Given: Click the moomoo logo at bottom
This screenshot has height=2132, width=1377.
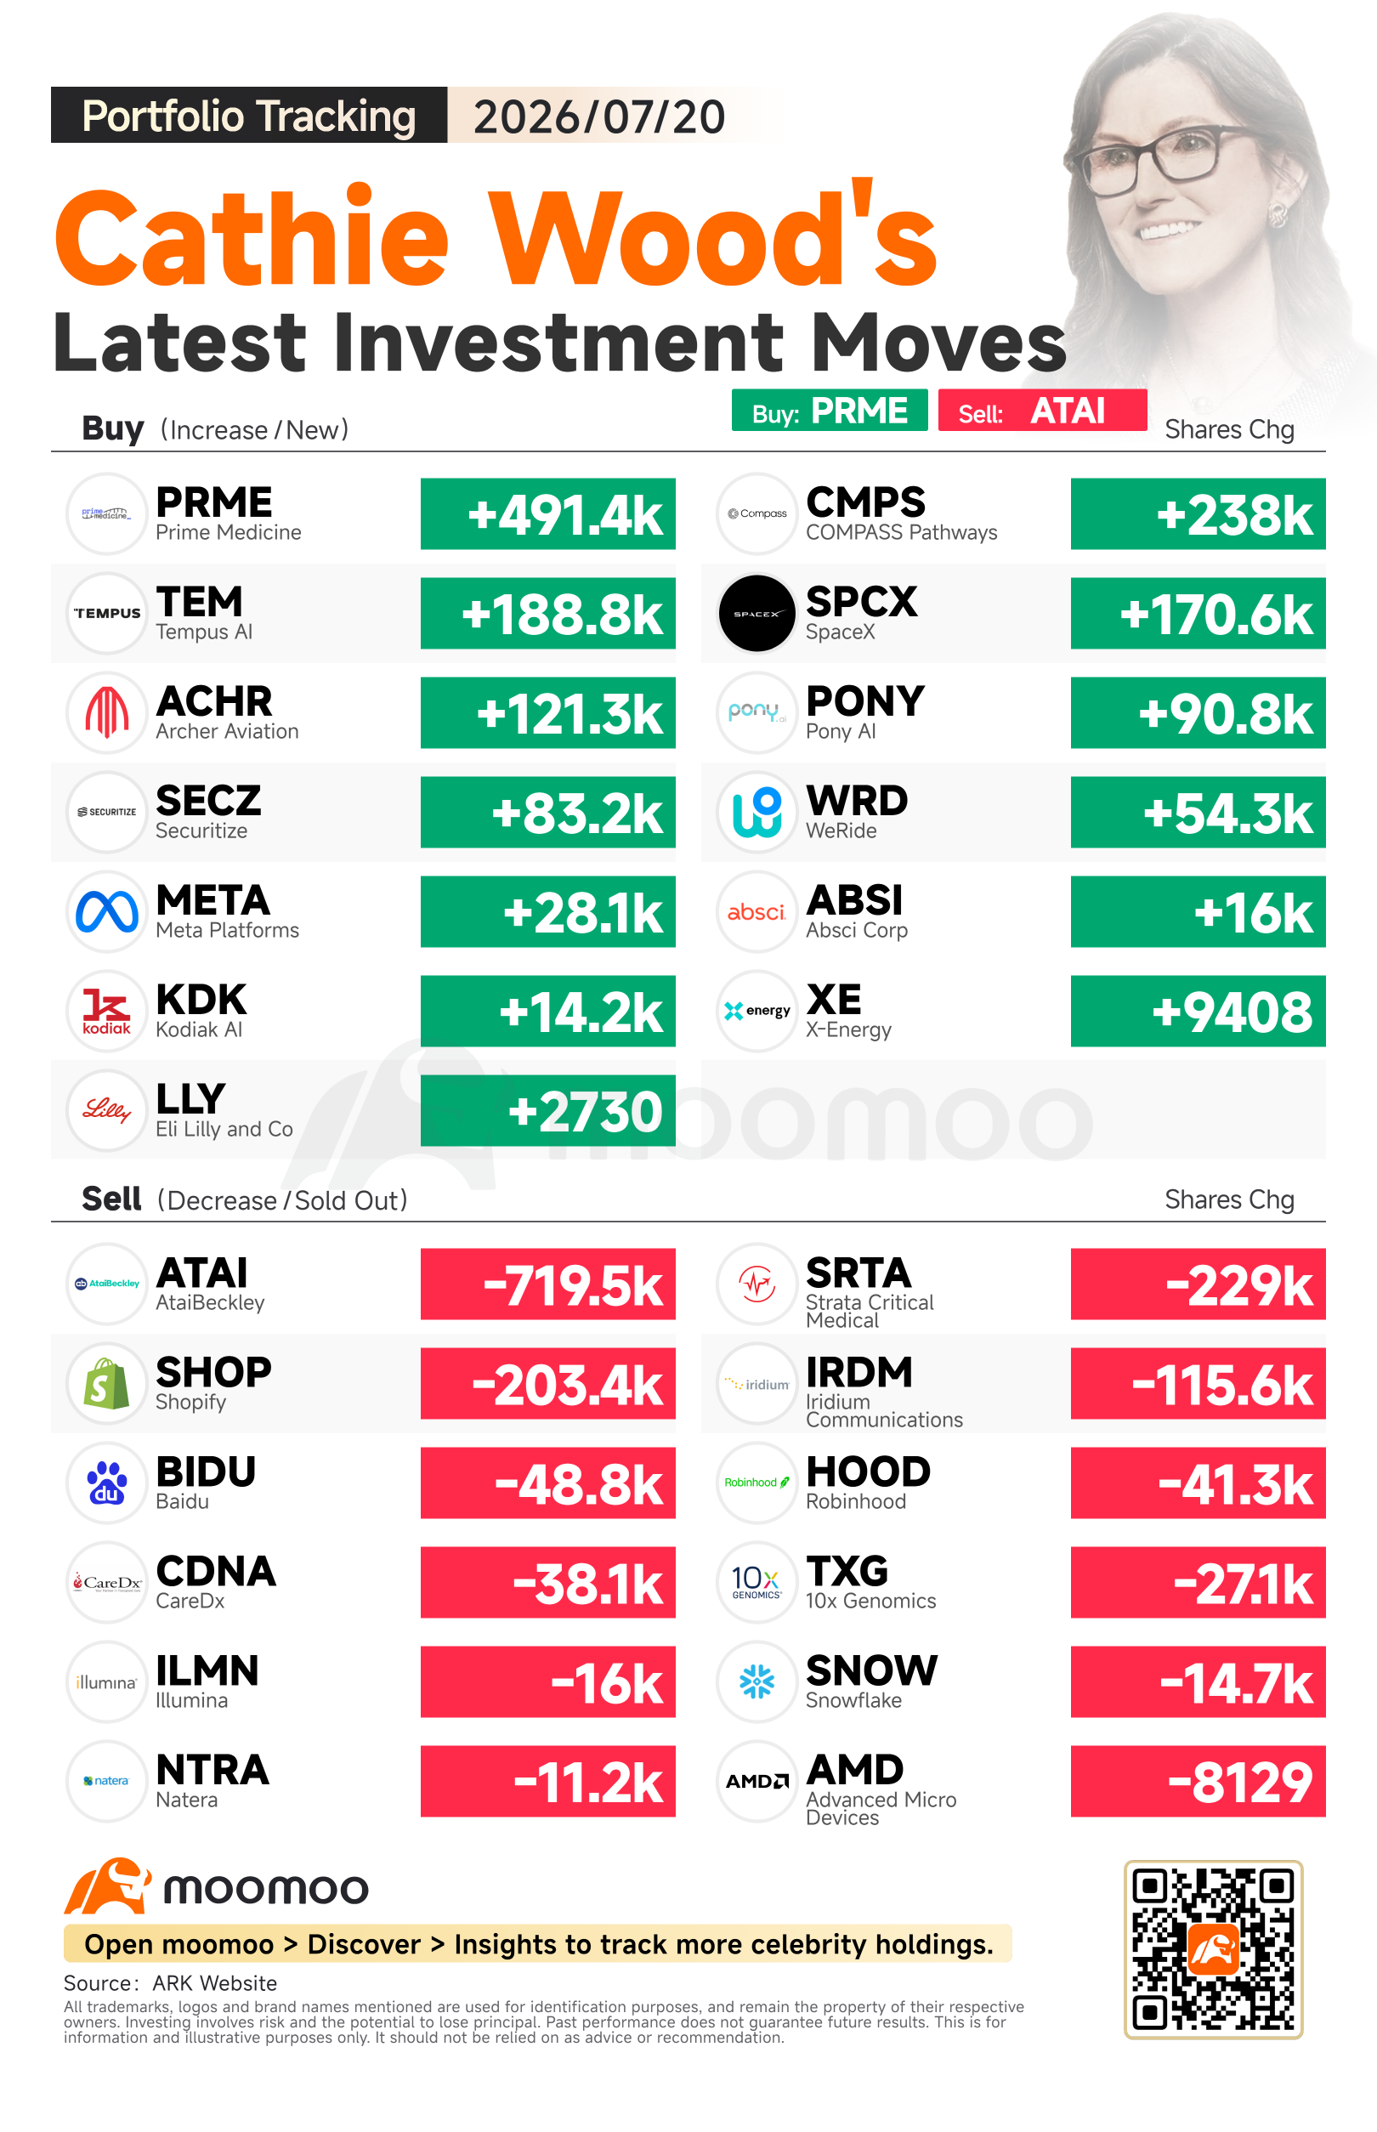Looking at the screenshot, I should pyautogui.click(x=216, y=1887).
